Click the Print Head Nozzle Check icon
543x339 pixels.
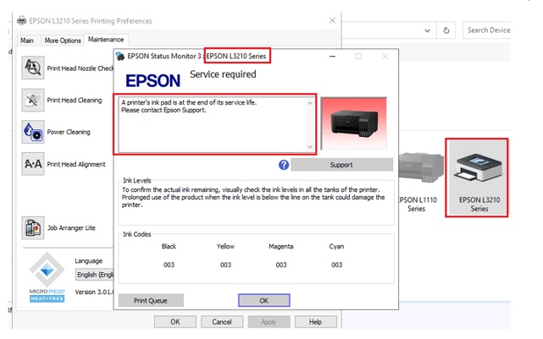coord(33,68)
